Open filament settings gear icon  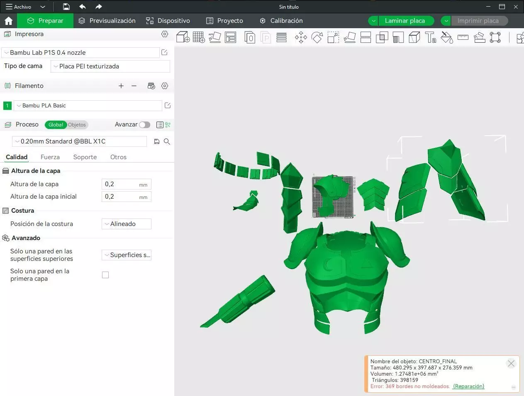click(165, 86)
